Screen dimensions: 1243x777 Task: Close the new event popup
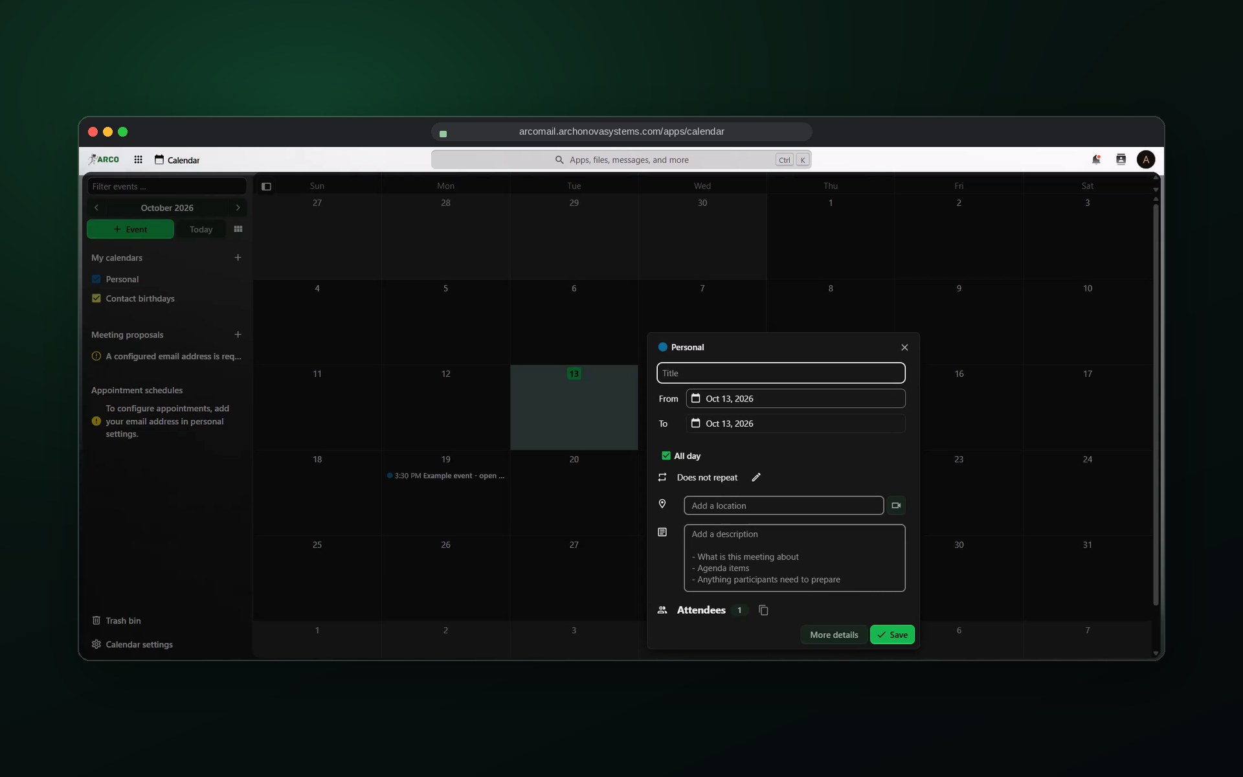point(904,348)
